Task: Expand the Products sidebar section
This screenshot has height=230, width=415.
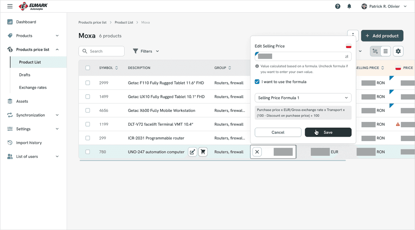Action: [x=57, y=36]
